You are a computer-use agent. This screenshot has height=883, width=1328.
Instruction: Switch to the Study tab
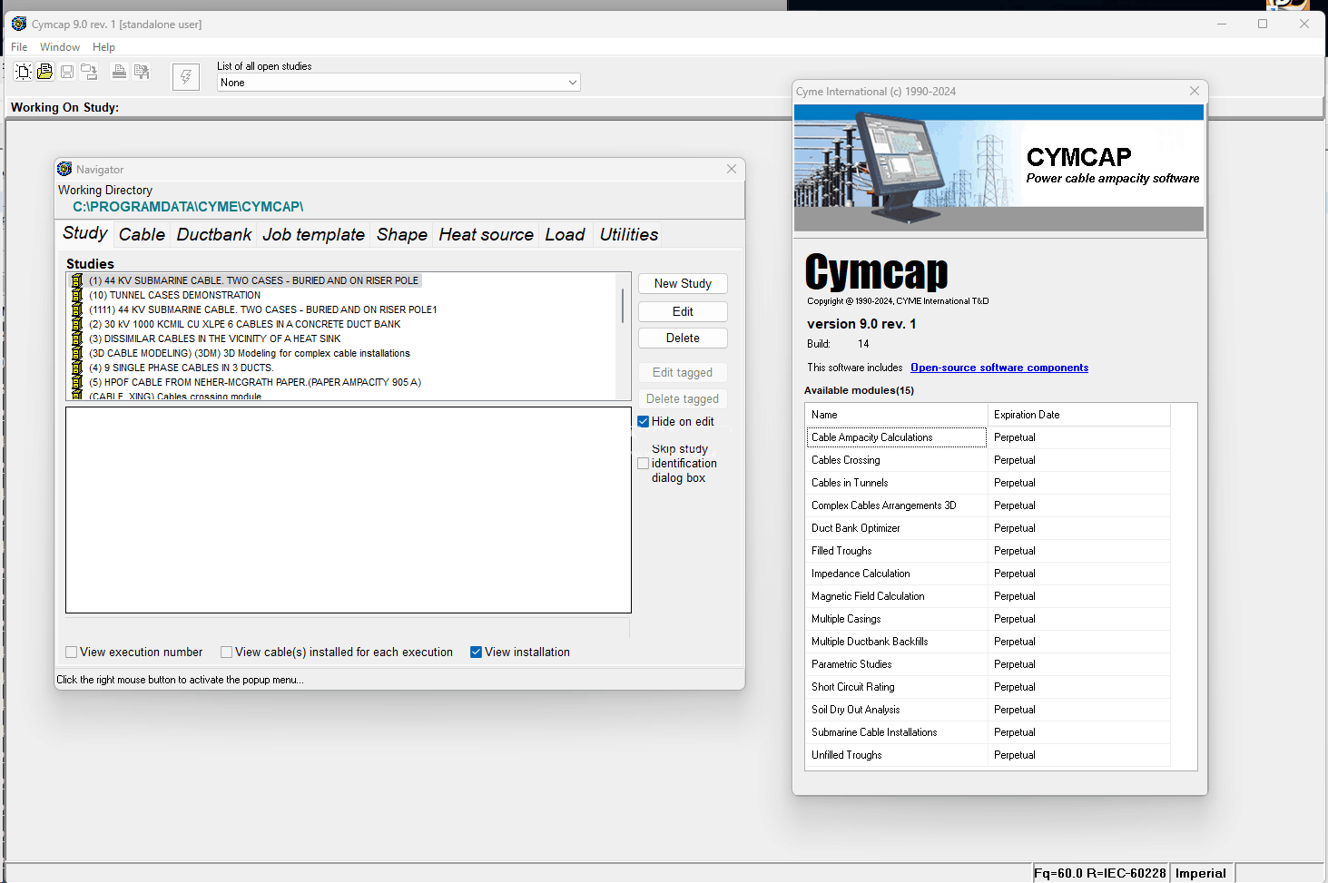pyautogui.click(x=85, y=233)
